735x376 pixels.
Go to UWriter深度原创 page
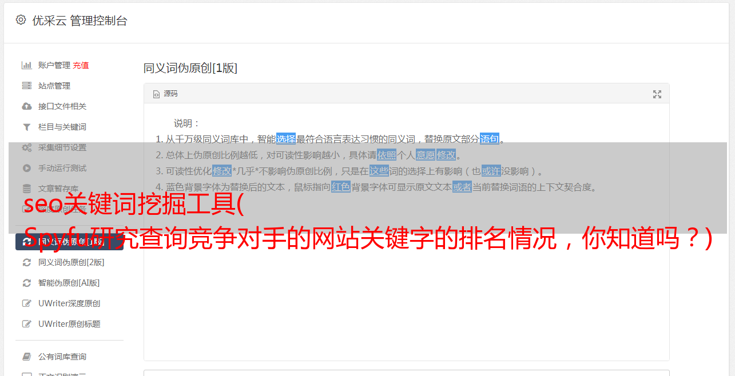click(x=69, y=303)
